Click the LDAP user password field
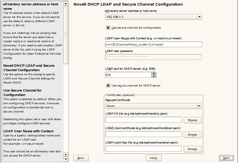 [x=153, y=57]
